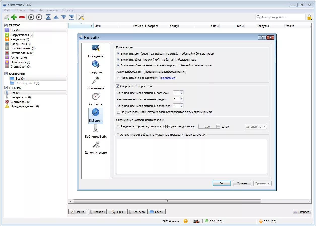Select Соединение settings section

(96, 83)
